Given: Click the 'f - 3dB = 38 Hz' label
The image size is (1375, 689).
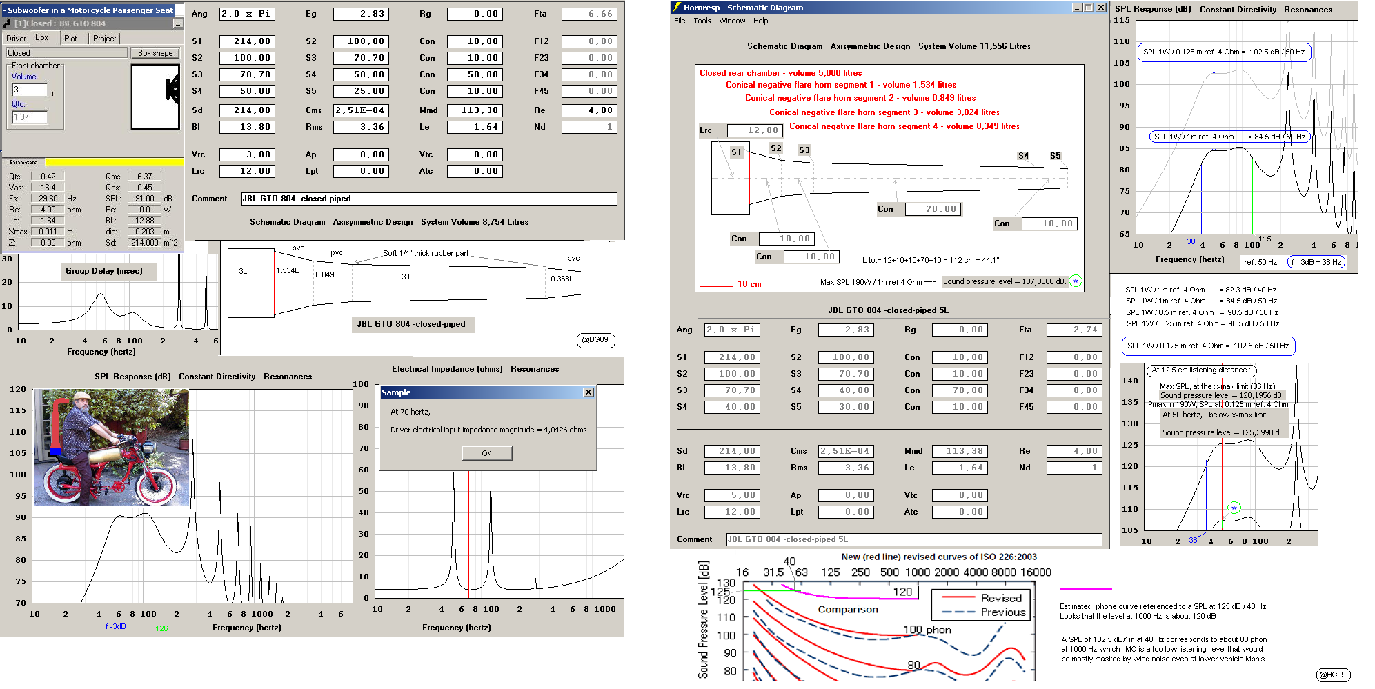Looking at the screenshot, I should [x=1316, y=262].
